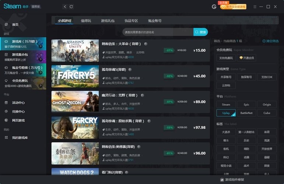Image resolution: width=284 pixels, height=184 pixels.
Task: Click the 氪金号租借 sidebar icon
Action: [x=6, y=68]
